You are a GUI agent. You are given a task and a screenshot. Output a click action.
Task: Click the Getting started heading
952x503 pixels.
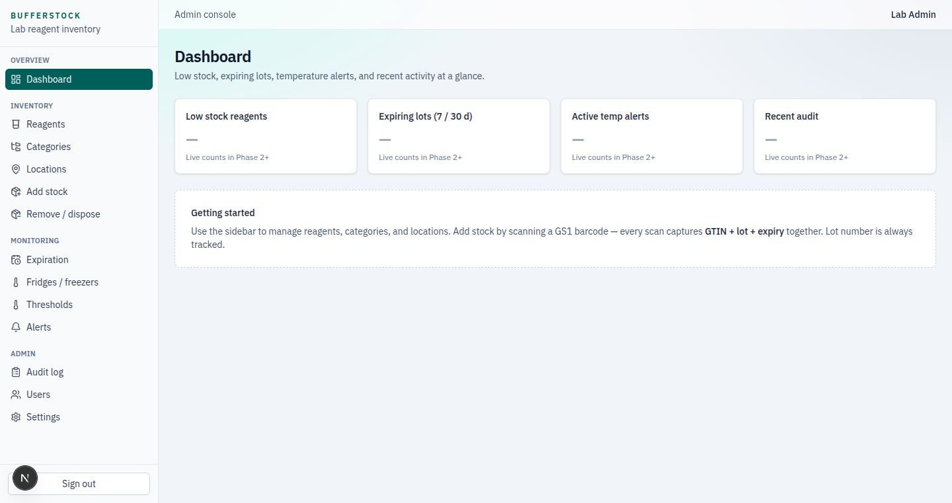pos(223,213)
